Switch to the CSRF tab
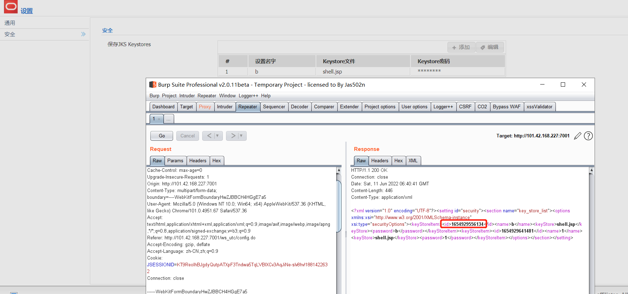The width and height of the screenshot is (628, 294). point(465,107)
